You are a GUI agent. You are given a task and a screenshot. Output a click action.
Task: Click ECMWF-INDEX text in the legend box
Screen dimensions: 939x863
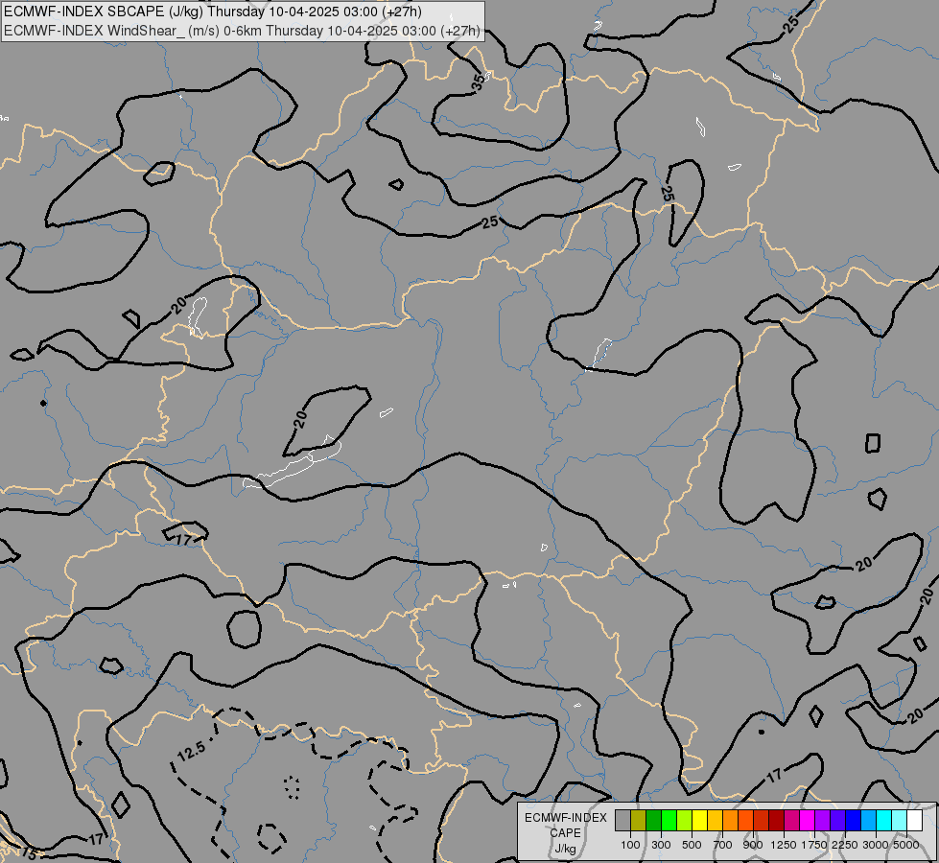(x=565, y=818)
